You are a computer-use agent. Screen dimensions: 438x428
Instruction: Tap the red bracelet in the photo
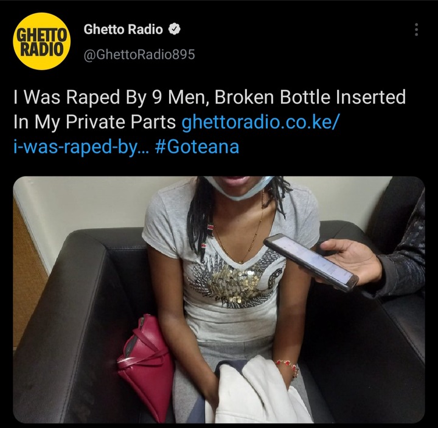(x=288, y=367)
